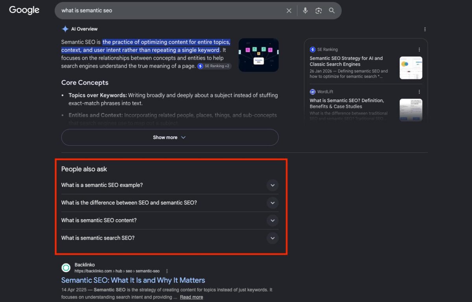Expand 'What is the difference between SEO and semantic SEO?'
This screenshot has width=472, height=302.
[x=170, y=203]
